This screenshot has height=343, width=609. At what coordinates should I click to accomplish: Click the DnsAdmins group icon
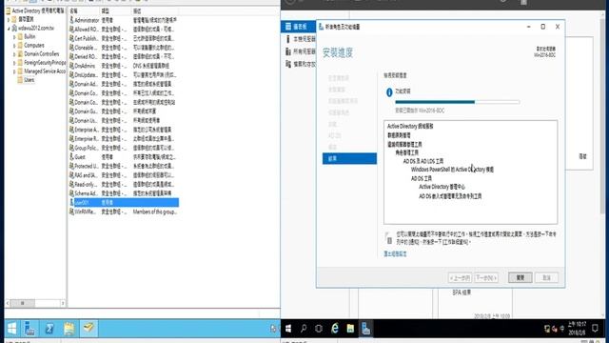tap(71, 66)
